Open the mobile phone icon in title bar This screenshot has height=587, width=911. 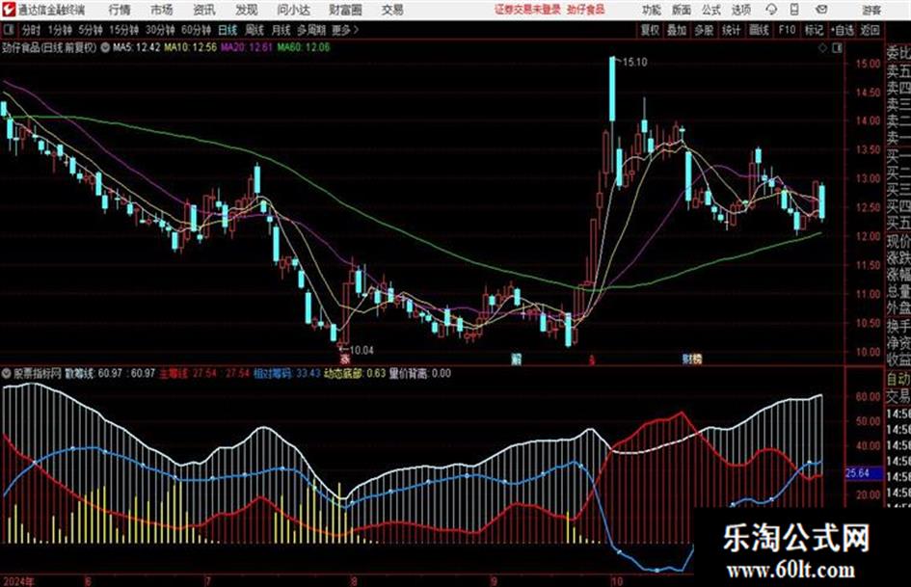click(x=794, y=10)
